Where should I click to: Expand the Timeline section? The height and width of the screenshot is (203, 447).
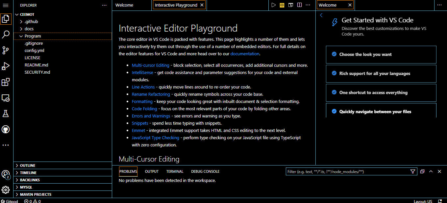pos(62,173)
